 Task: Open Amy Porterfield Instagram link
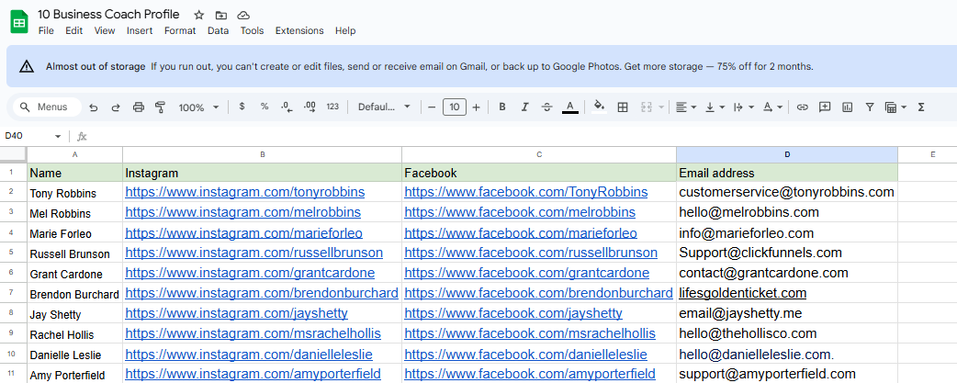(x=253, y=373)
